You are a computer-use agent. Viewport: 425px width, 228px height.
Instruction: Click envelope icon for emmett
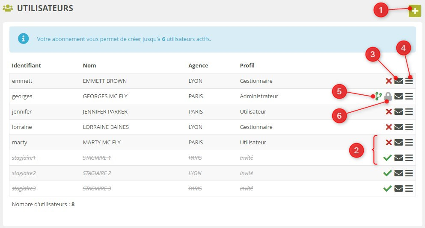(398, 81)
